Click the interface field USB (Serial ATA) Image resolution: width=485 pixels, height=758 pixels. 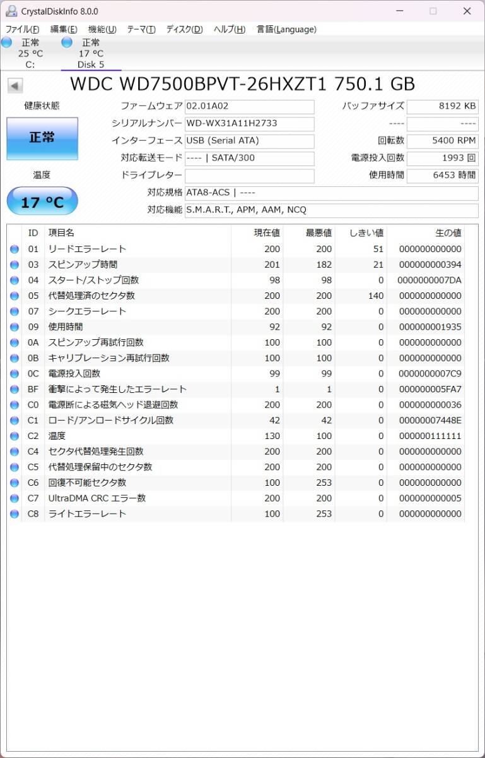249,141
